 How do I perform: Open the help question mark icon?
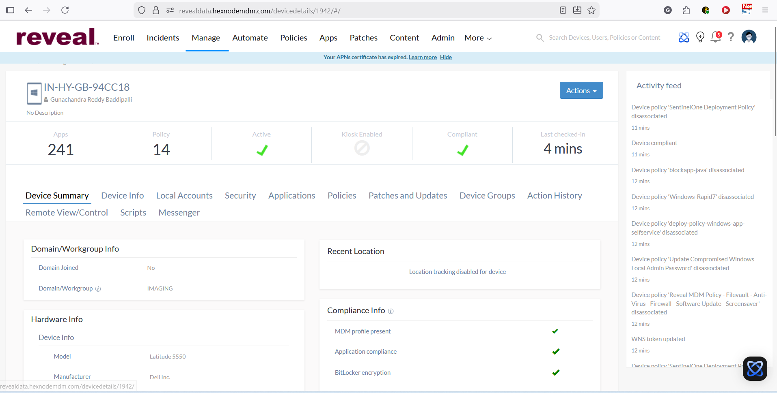click(731, 37)
